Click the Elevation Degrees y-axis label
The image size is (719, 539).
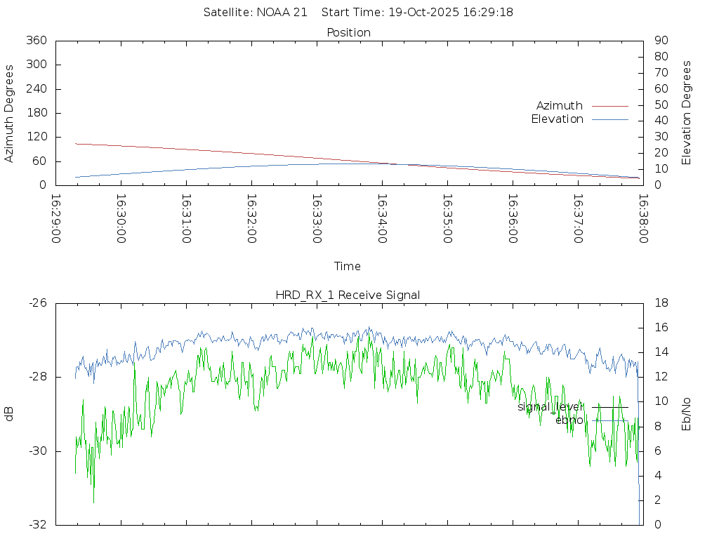click(687, 113)
